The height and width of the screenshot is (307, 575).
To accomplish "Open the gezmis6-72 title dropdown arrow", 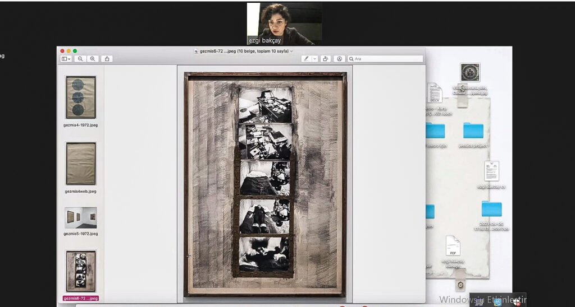I will coord(291,51).
